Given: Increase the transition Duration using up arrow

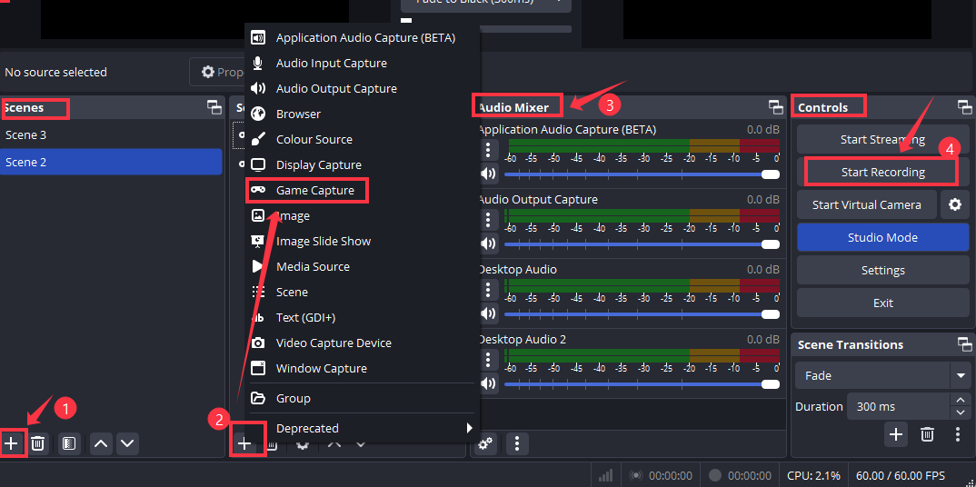Looking at the screenshot, I should tap(960, 400).
